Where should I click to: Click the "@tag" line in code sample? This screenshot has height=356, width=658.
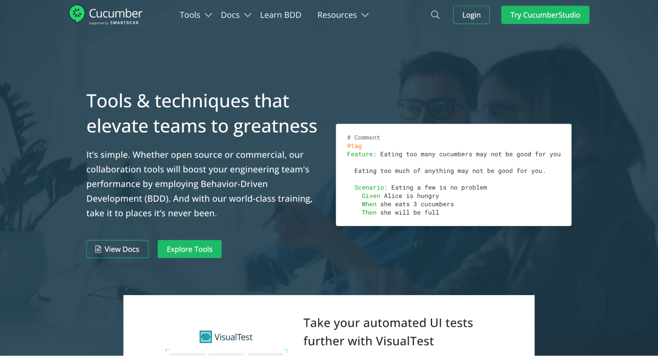(x=354, y=146)
